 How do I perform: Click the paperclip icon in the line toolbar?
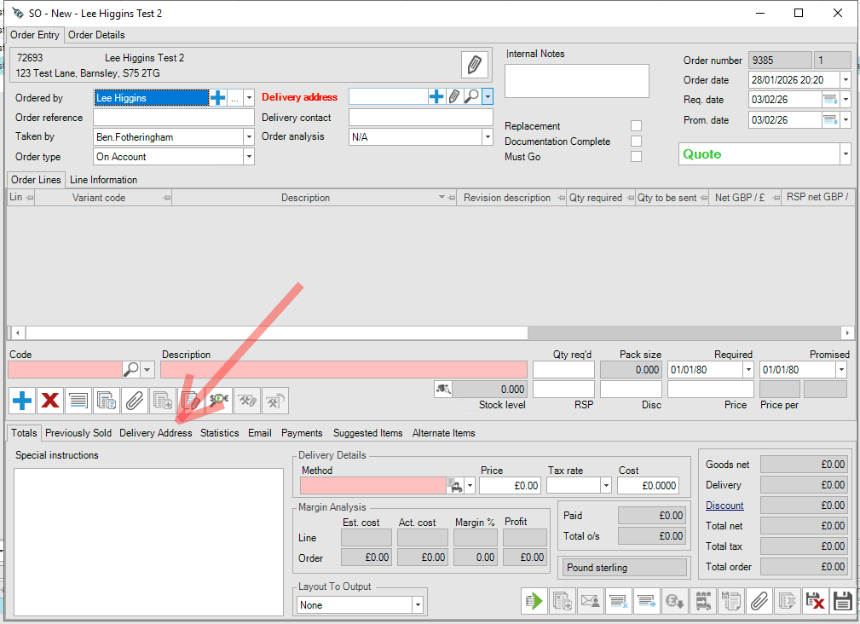(x=135, y=401)
